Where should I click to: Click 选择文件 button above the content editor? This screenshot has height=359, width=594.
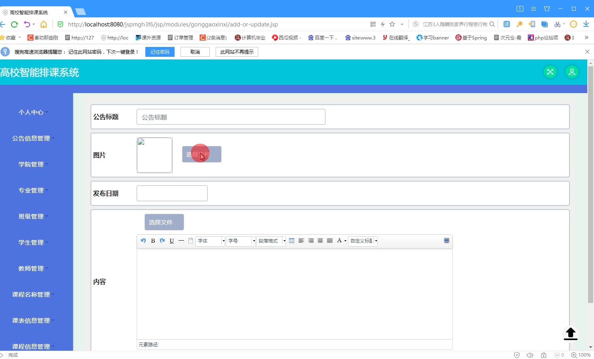point(164,222)
